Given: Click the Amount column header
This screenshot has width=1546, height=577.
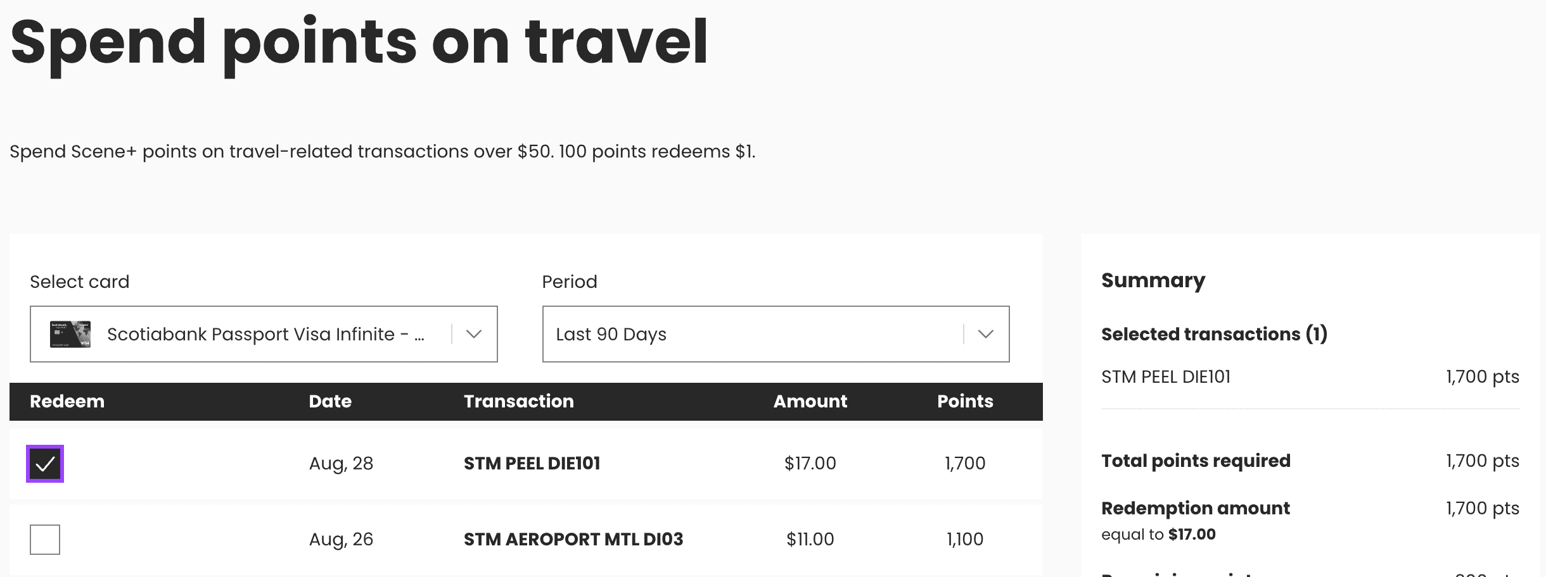Looking at the screenshot, I should point(810,401).
